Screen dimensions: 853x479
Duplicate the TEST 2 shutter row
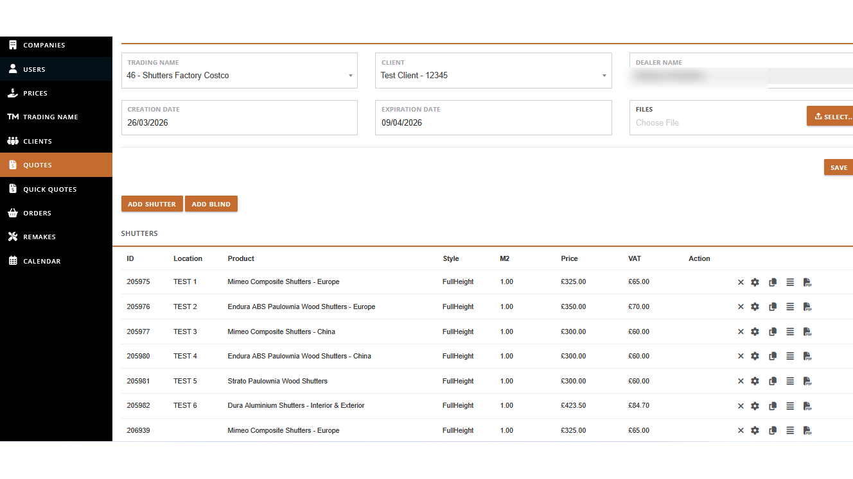773,307
